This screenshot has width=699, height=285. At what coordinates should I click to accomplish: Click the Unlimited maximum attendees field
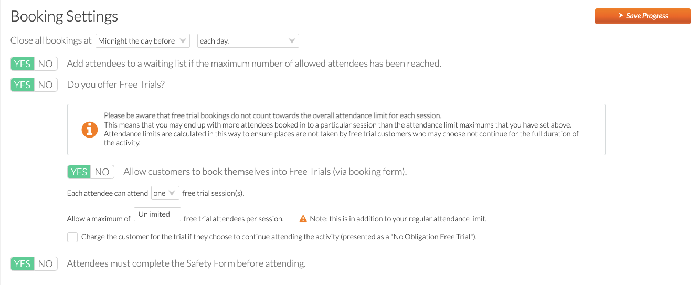[157, 214]
